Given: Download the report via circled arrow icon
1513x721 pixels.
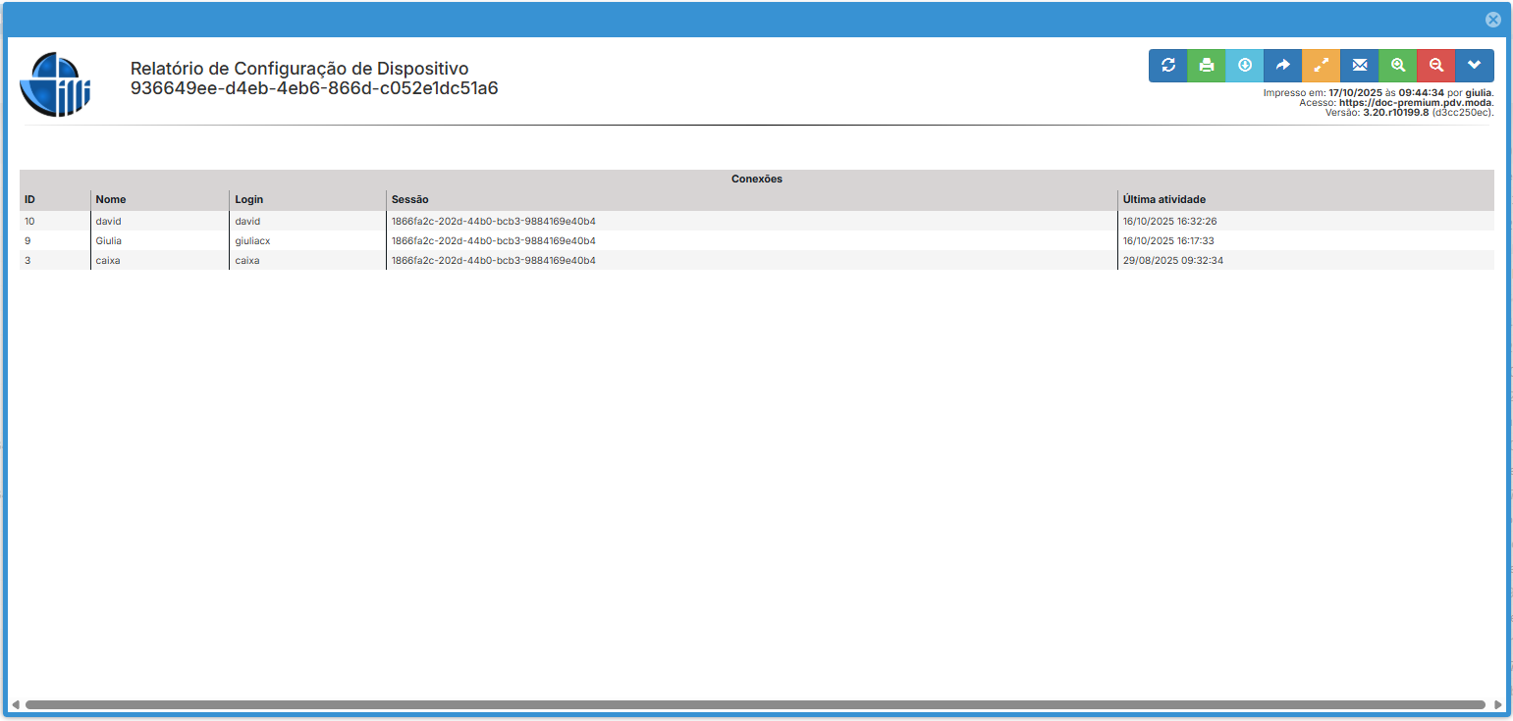Looking at the screenshot, I should 1245,66.
